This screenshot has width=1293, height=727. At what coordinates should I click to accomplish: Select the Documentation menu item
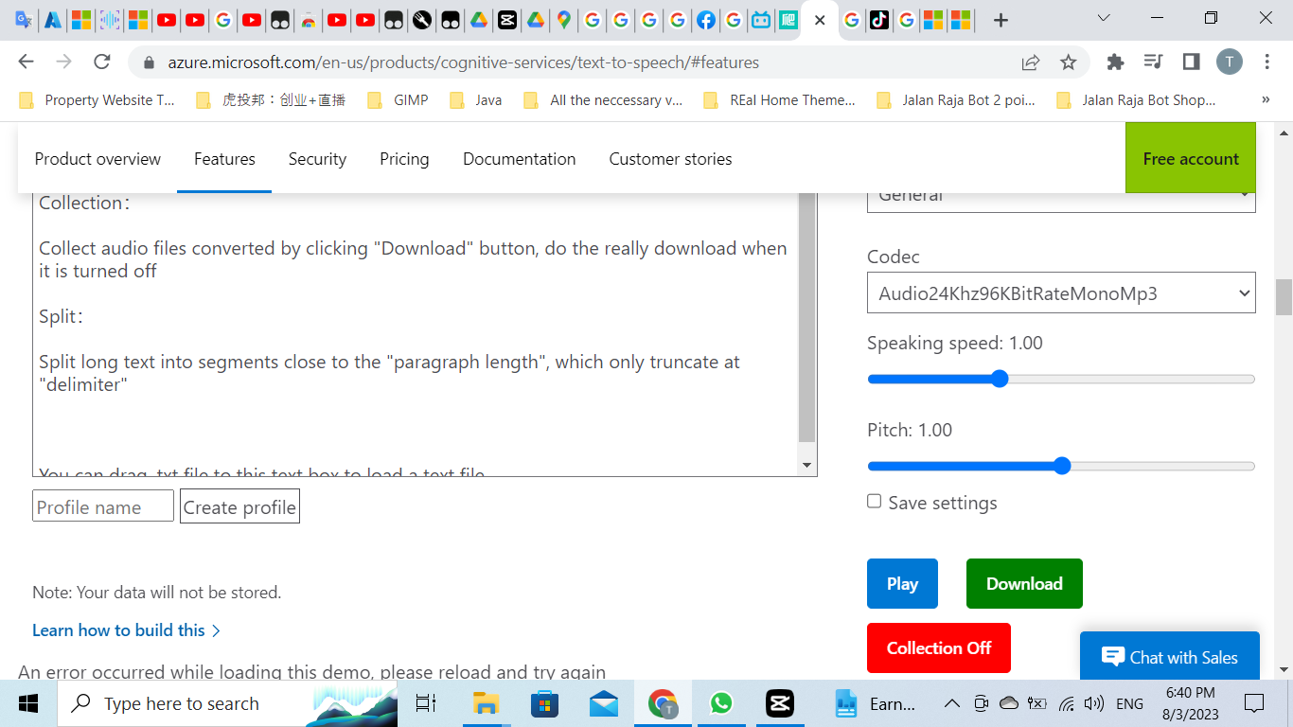[x=519, y=159]
